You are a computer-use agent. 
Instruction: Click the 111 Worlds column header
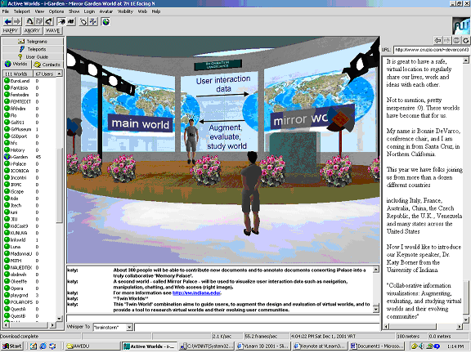coord(18,74)
